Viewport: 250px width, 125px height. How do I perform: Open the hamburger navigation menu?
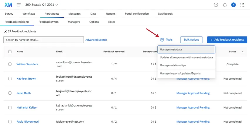tap(19, 5)
